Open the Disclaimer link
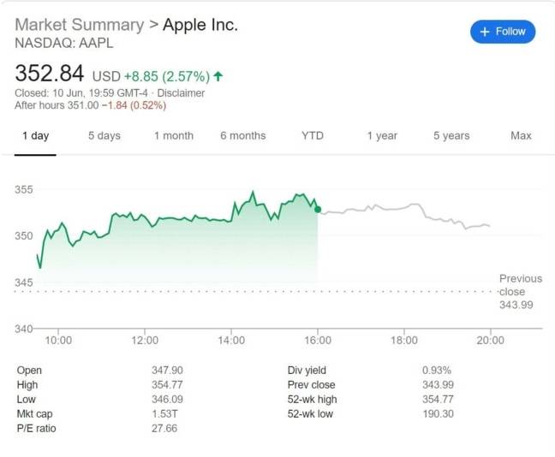 182,92
